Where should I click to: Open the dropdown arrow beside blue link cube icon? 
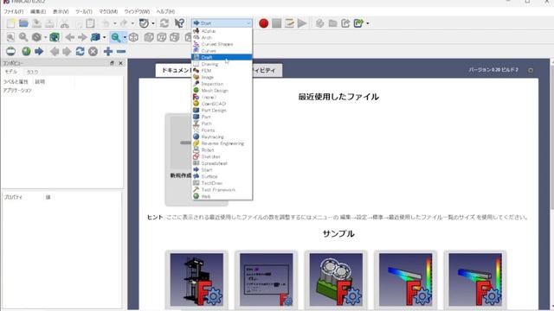click(104, 37)
